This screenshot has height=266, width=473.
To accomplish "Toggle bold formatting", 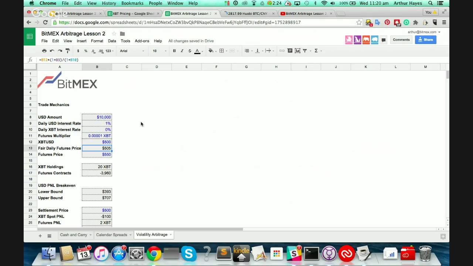I will pos(174,51).
